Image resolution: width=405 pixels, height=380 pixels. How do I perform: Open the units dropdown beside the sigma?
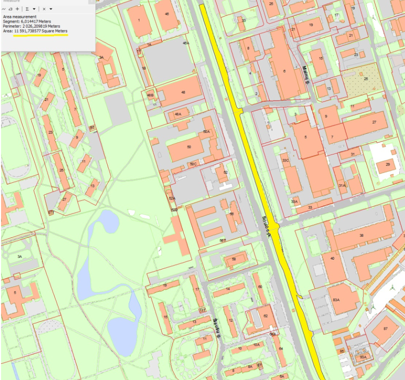click(34, 9)
